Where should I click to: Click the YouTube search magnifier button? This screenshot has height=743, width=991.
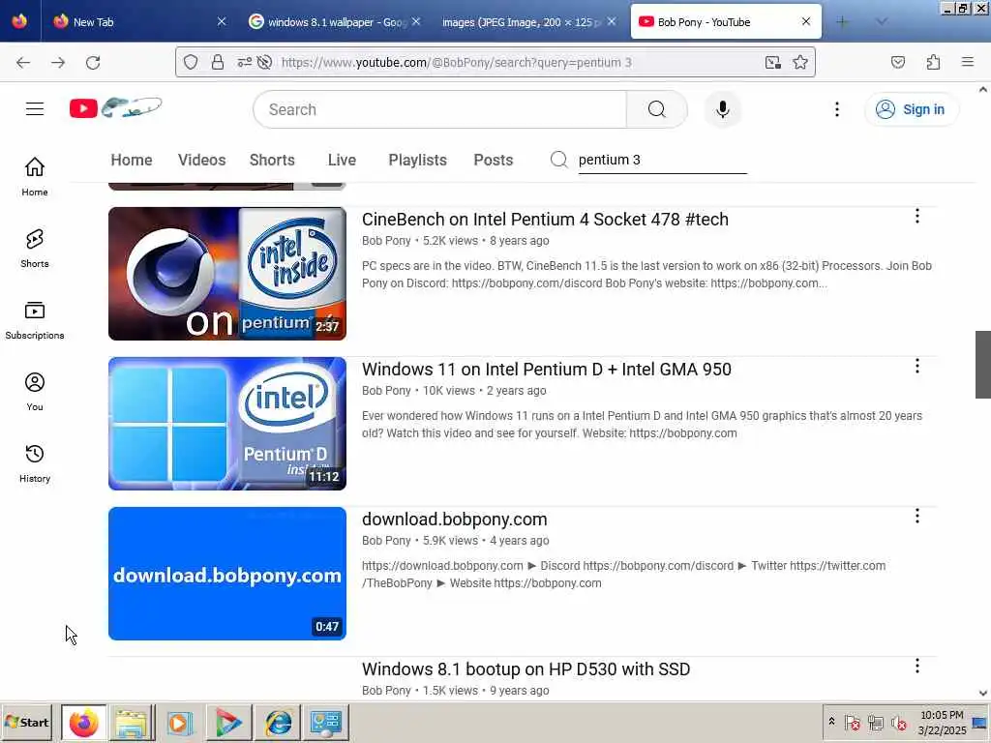657,109
